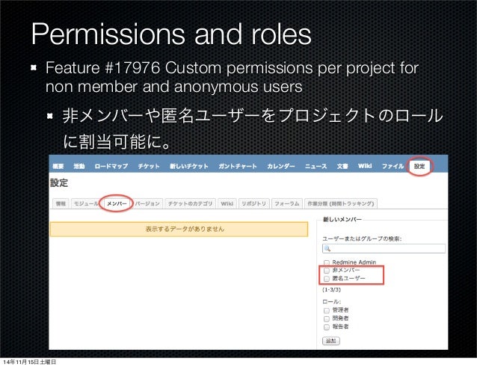Click the magnifier icon in search field

click(x=327, y=248)
